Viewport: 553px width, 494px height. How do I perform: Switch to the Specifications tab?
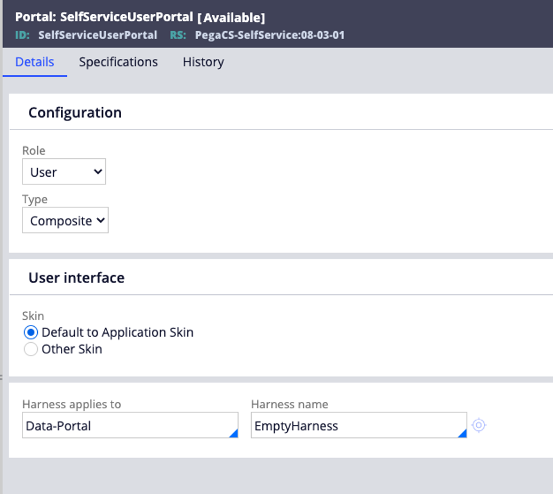click(x=119, y=62)
